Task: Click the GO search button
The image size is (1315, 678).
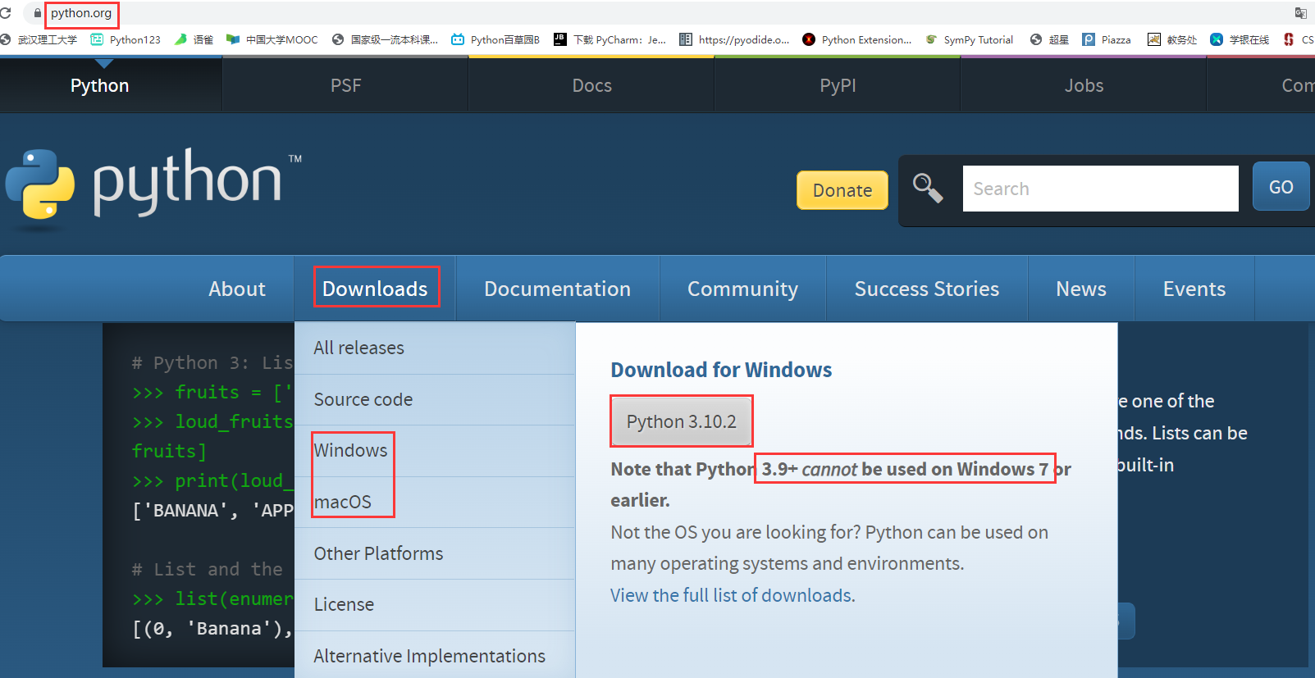Action: (x=1281, y=187)
